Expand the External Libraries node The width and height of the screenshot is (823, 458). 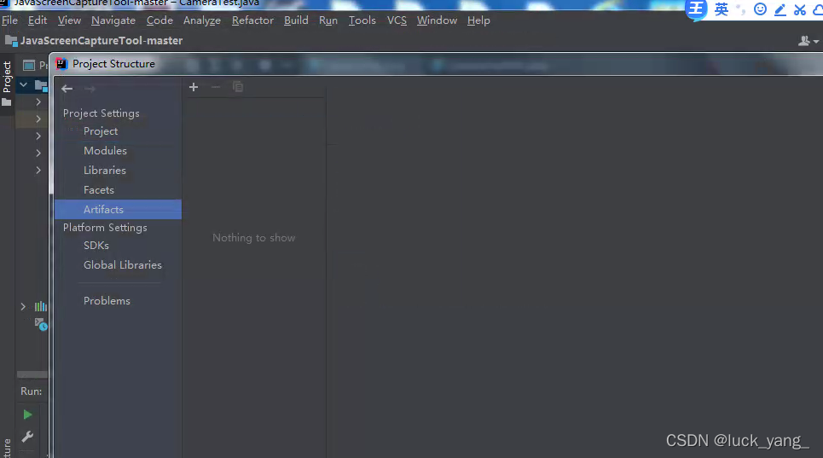coord(23,306)
